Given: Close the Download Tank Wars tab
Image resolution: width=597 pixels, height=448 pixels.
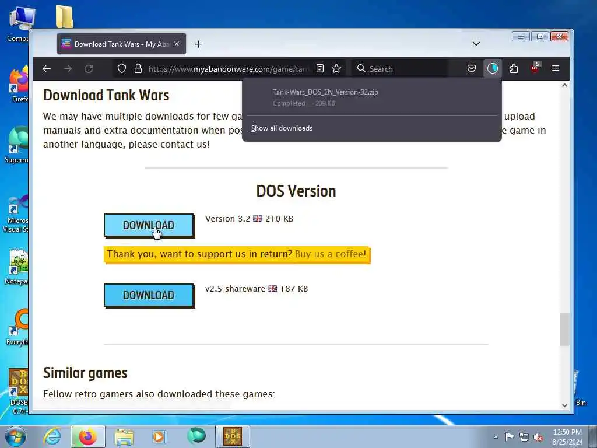Looking at the screenshot, I should [x=177, y=44].
